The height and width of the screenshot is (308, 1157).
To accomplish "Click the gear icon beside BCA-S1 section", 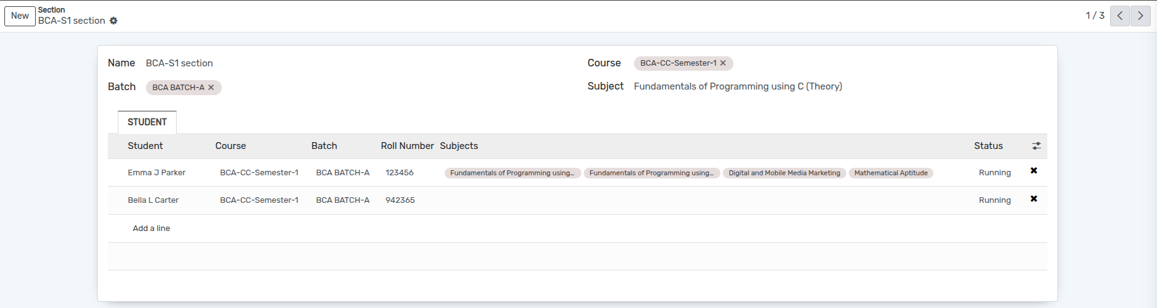I will coord(113,21).
